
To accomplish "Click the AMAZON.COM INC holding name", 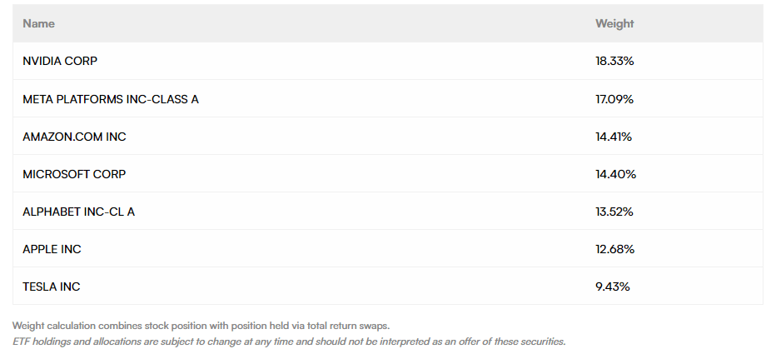I will (74, 137).
